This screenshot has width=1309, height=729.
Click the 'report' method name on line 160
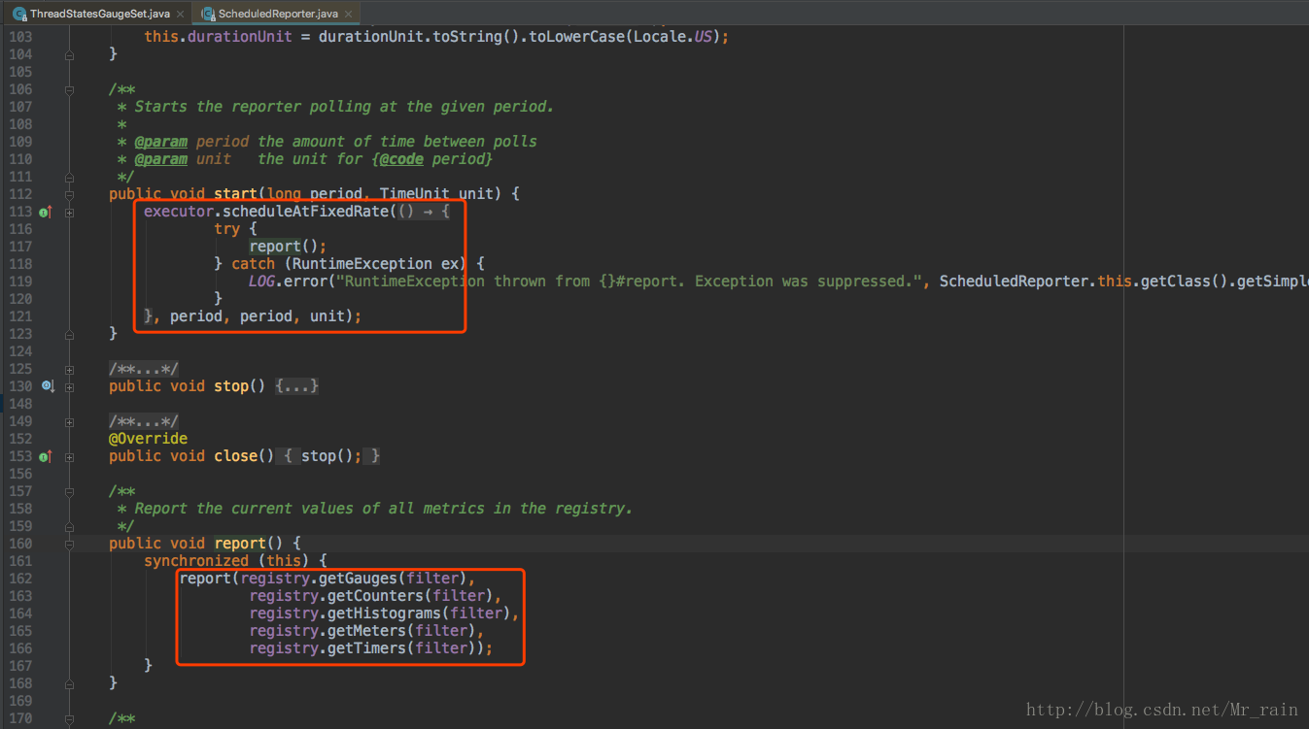click(240, 544)
